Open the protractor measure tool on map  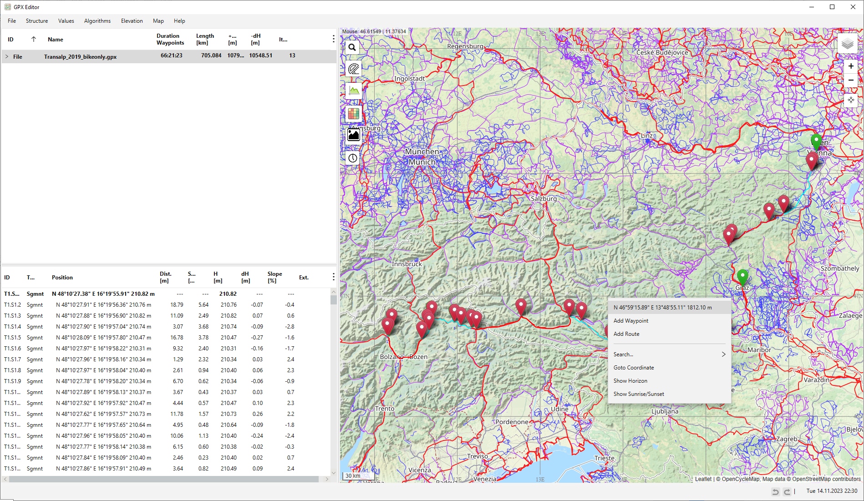click(353, 69)
